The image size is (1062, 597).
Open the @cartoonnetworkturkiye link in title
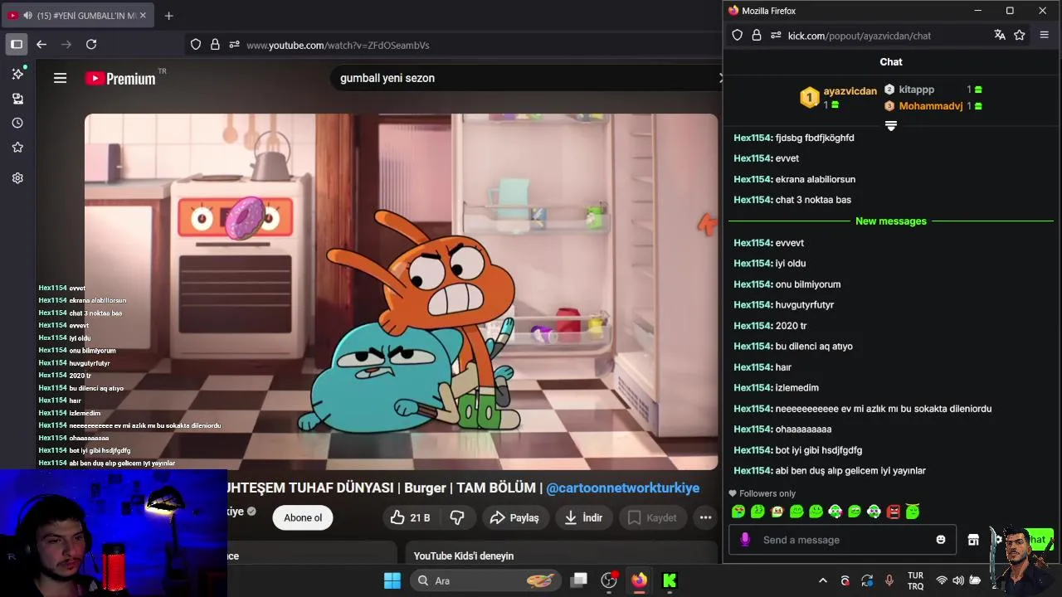622,488
